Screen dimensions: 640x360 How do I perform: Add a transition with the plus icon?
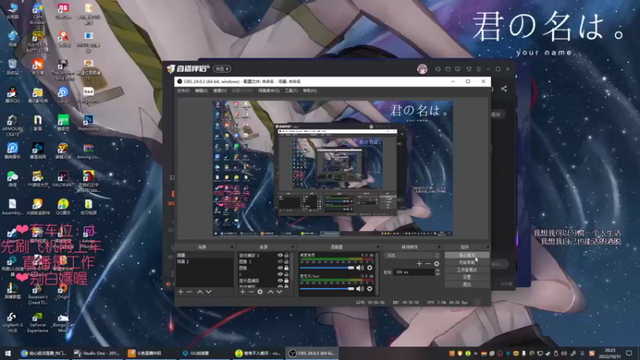pyautogui.click(x=419, y=264)
